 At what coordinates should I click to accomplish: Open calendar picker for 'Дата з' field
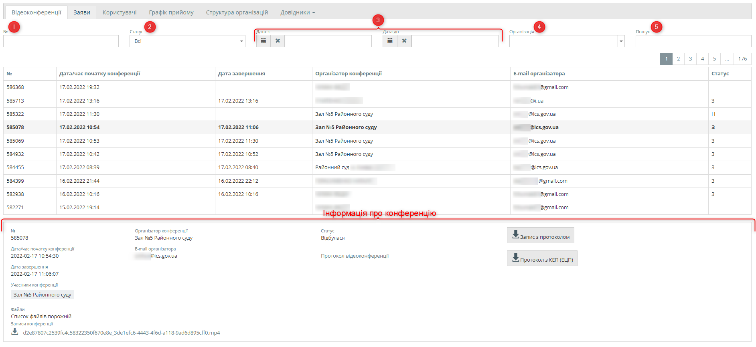pos(263,41)
